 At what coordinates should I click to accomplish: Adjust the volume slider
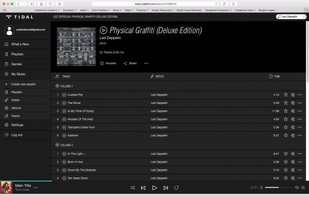click(279, 188)
